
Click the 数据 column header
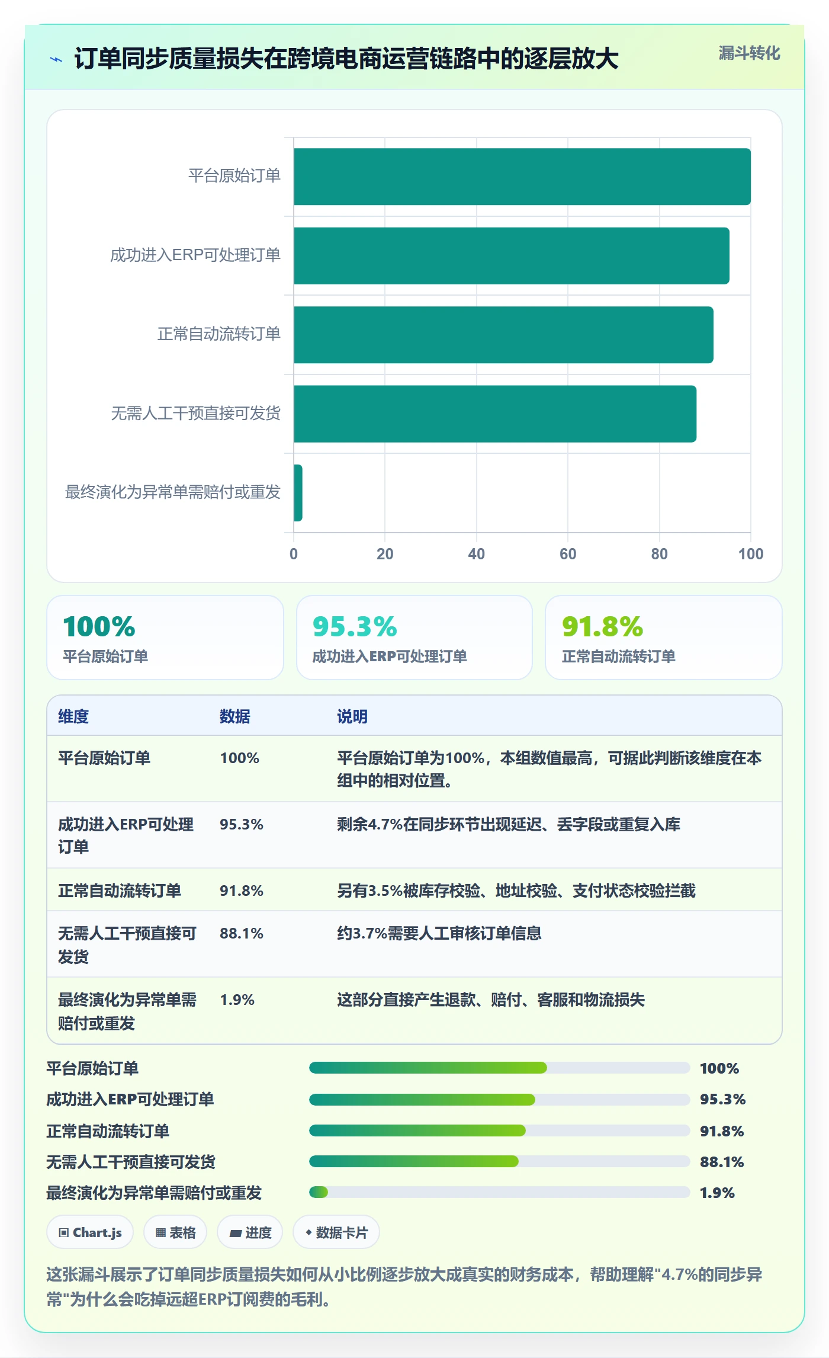[235, 716]
